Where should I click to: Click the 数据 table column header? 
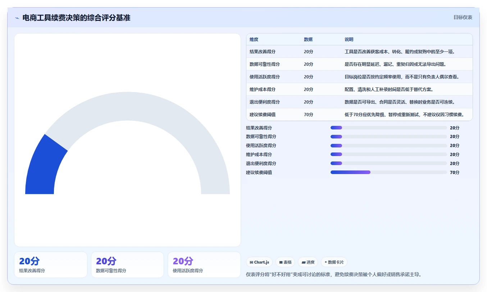(x=308, y=40)
